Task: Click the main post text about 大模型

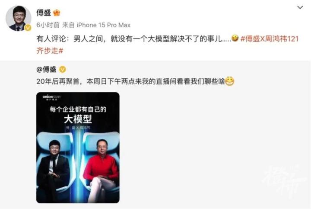Action: click(133, 39)
